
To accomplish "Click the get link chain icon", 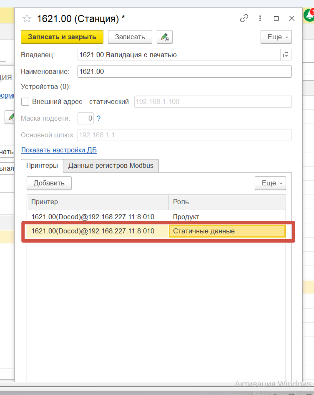I will point(244,18).
